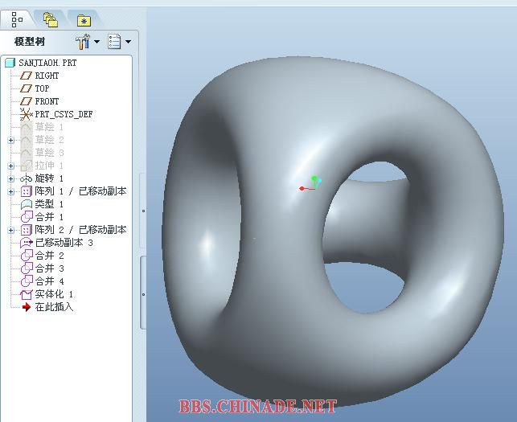Click the pattern icon beside 阵列 2

point(26,230)
